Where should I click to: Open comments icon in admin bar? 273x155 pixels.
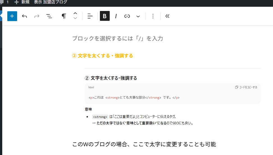[2, 2]
